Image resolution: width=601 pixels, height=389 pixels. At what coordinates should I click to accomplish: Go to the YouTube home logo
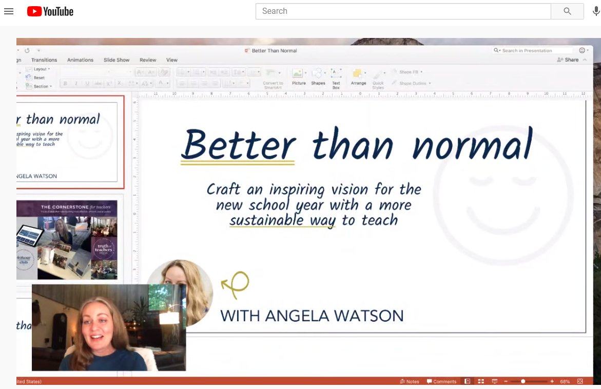(x=50, y=11)
